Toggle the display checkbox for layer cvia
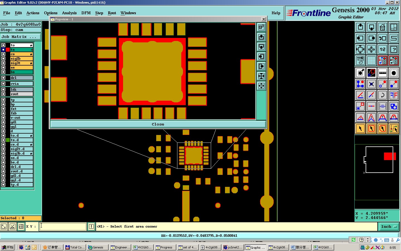This screenshot has height=251, width=401. tap(3, 84)
